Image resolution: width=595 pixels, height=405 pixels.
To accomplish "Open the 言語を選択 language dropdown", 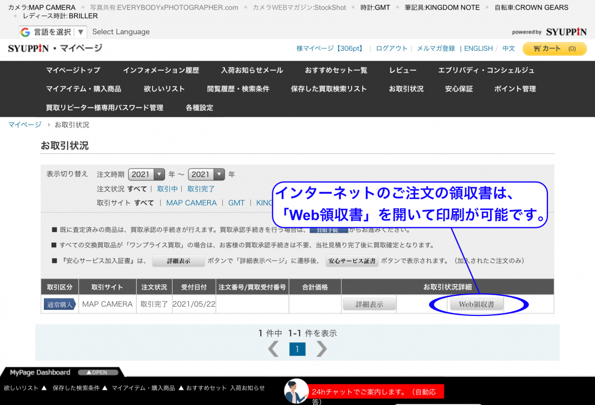I will pyautogui.click(x=53, y=32).
